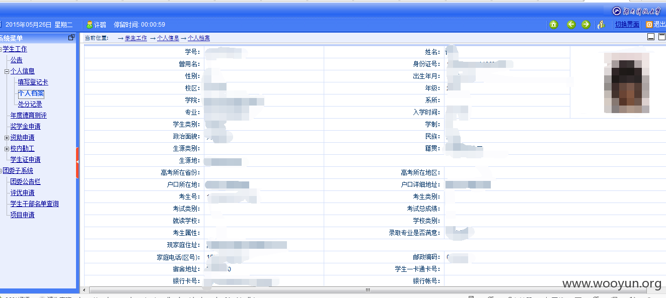Click the 现家庭住址 field label
The image size is (666, 298).
184,245
